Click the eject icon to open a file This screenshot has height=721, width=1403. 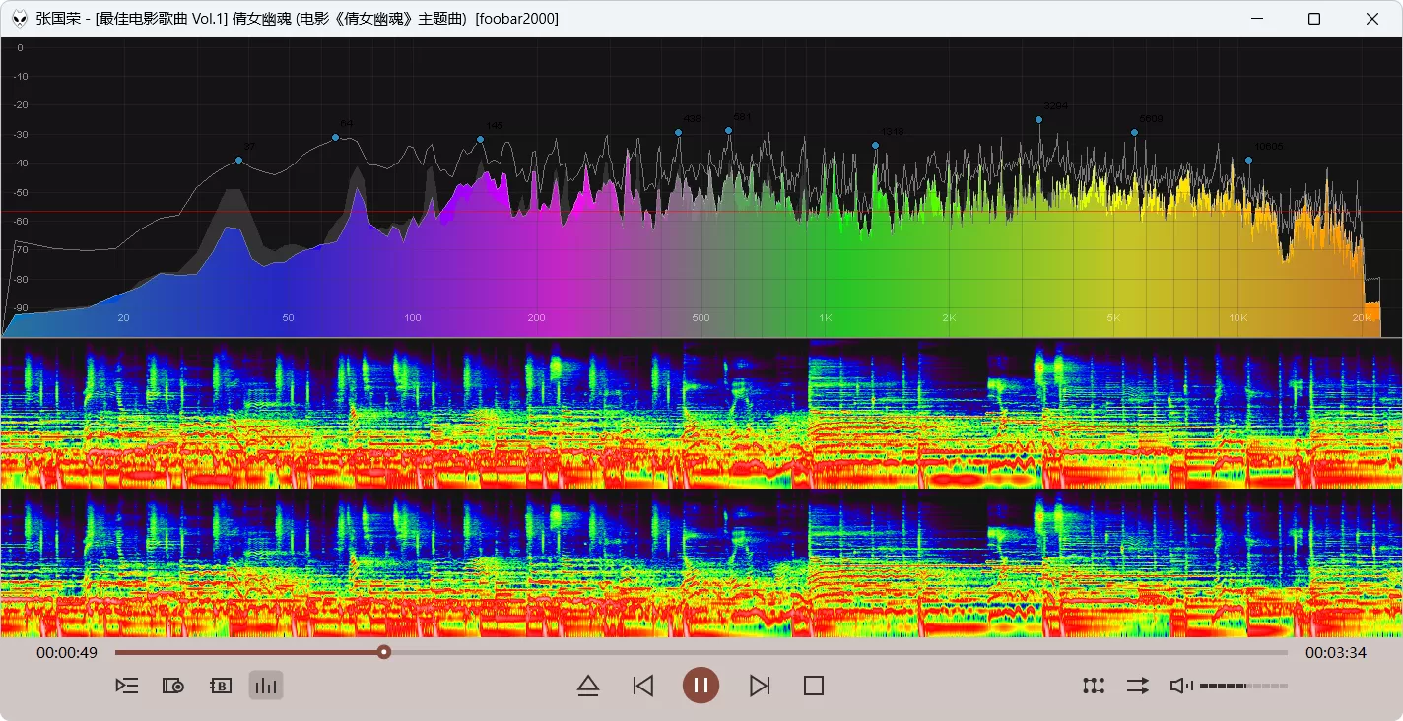[588, 686]
